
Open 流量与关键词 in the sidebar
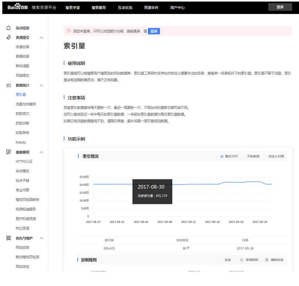pyautogui.click(x=26, y=104)
